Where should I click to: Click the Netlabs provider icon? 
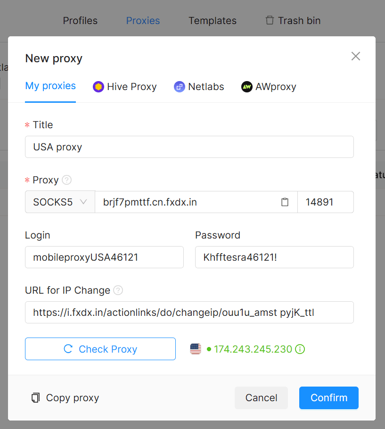pos(180,87)
